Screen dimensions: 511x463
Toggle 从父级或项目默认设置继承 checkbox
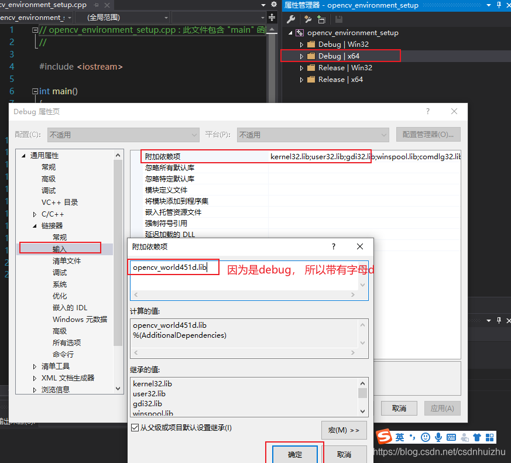click(135, 427)
